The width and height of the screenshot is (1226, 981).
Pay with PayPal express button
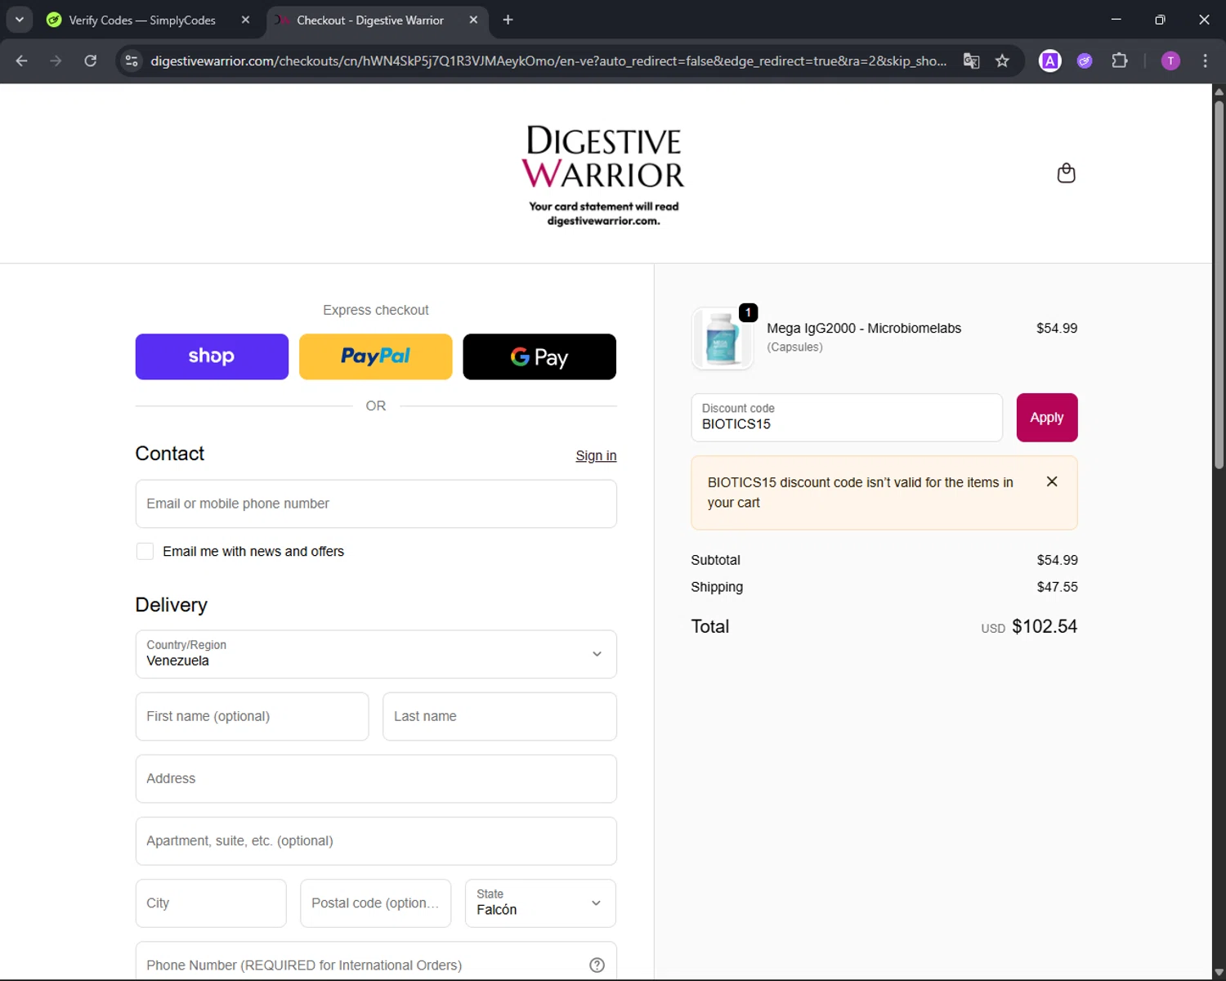(x=375, y=356)
